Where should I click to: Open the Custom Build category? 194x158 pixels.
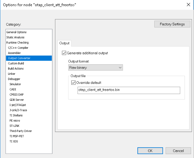[16, 63]
